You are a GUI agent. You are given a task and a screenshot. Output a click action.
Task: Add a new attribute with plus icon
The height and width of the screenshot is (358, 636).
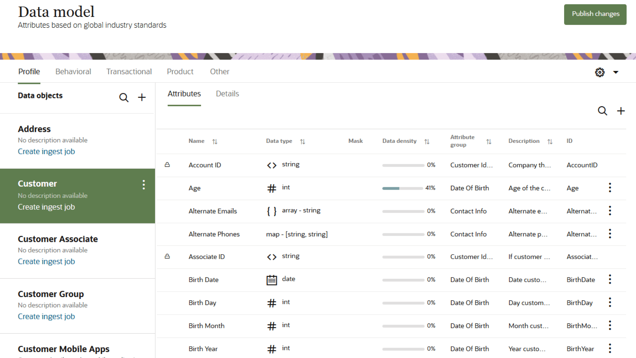(x=621, y=111)
